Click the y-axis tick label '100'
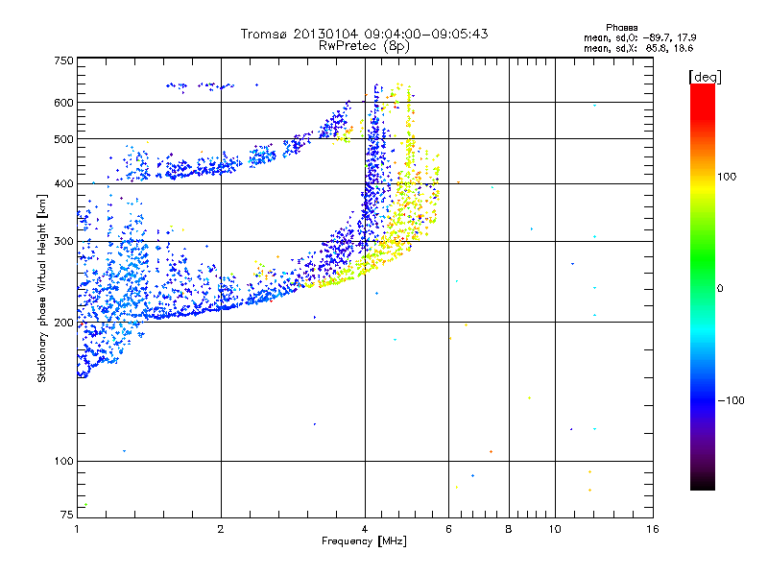This screenshot has height=576, width=768. [x=63, y=461]
